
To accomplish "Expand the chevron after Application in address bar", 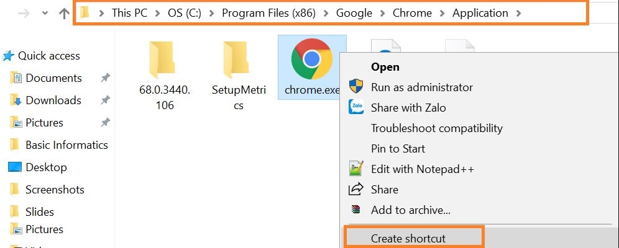I will [x=519, y=13].
